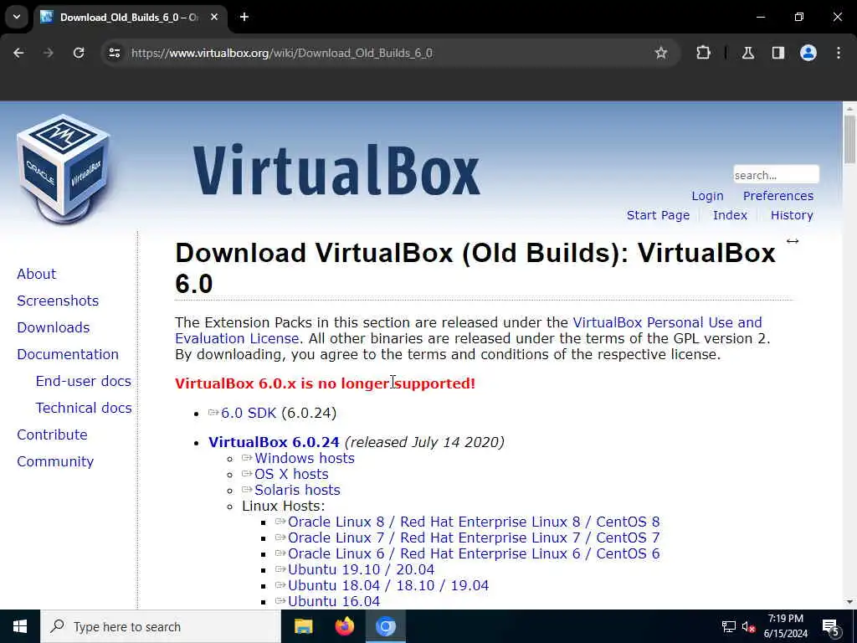The image size is (857, 643).
Task: Open the network status tray icon
Action: [x=729, y=626]
